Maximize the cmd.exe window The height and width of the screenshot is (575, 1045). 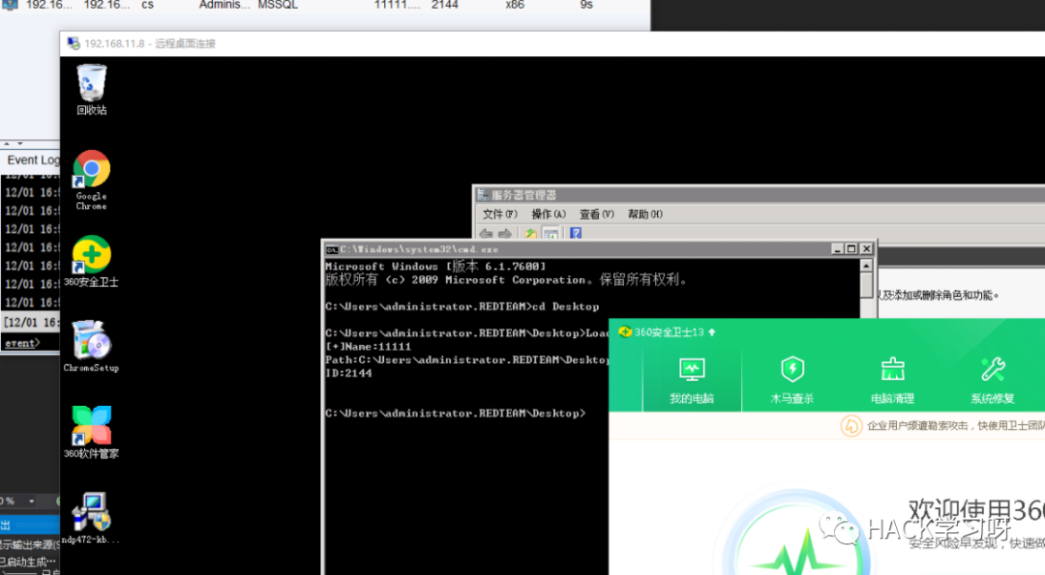point(851,249)
